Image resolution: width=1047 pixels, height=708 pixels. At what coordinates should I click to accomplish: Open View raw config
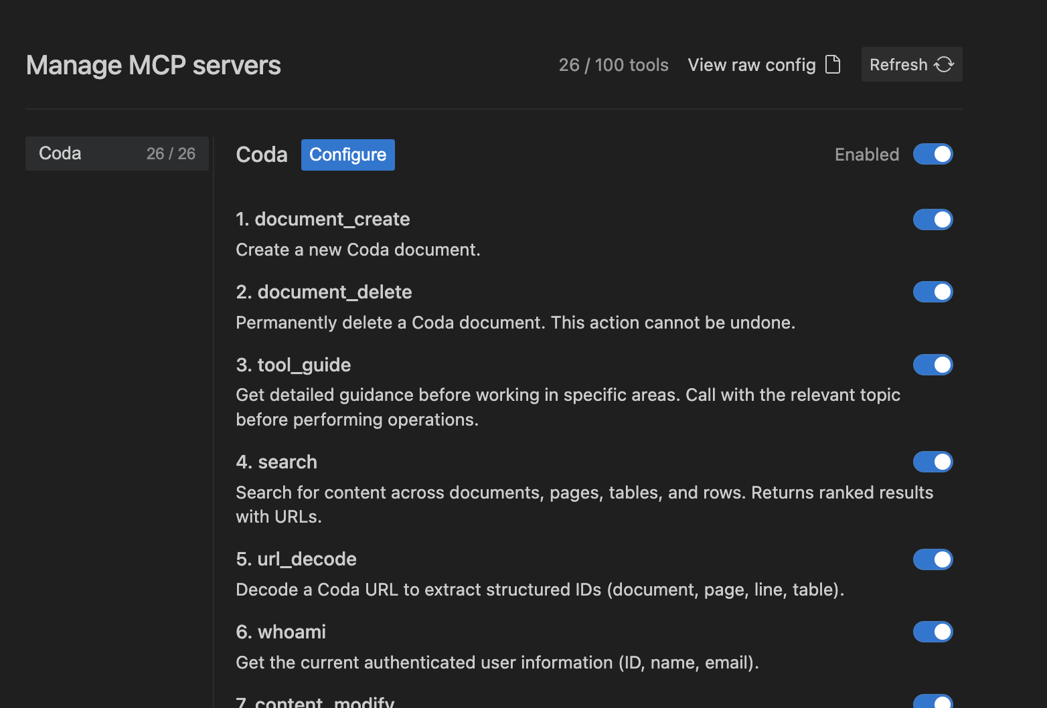click(x=751, y=64)
